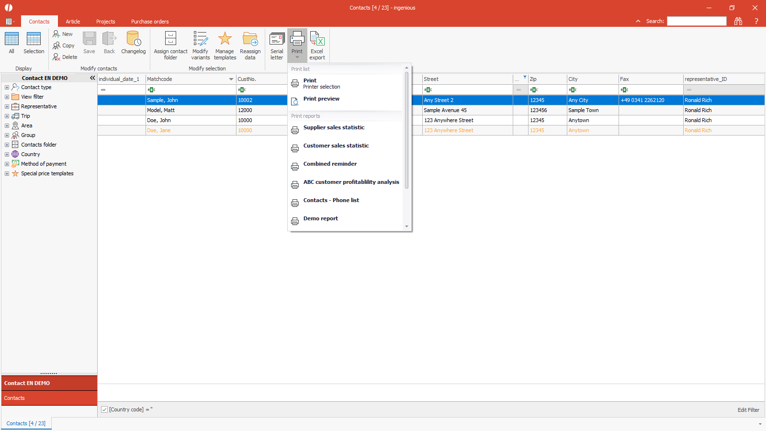
Task: Choose Print preview from the menu
Action: pos(321,99)
